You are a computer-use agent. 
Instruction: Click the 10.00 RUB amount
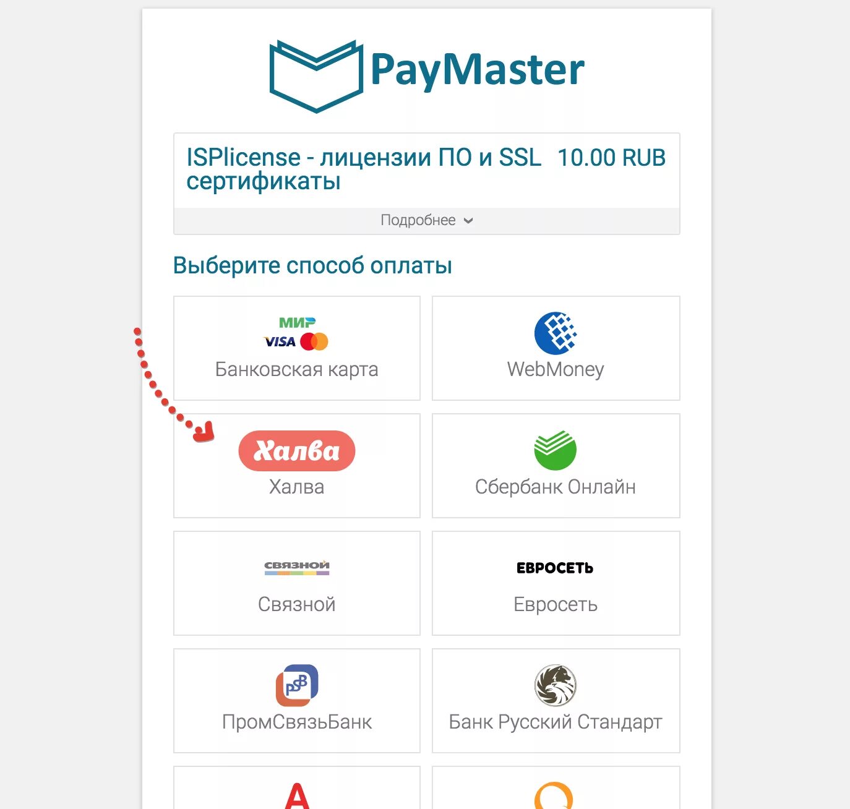(x=612, y=158)
